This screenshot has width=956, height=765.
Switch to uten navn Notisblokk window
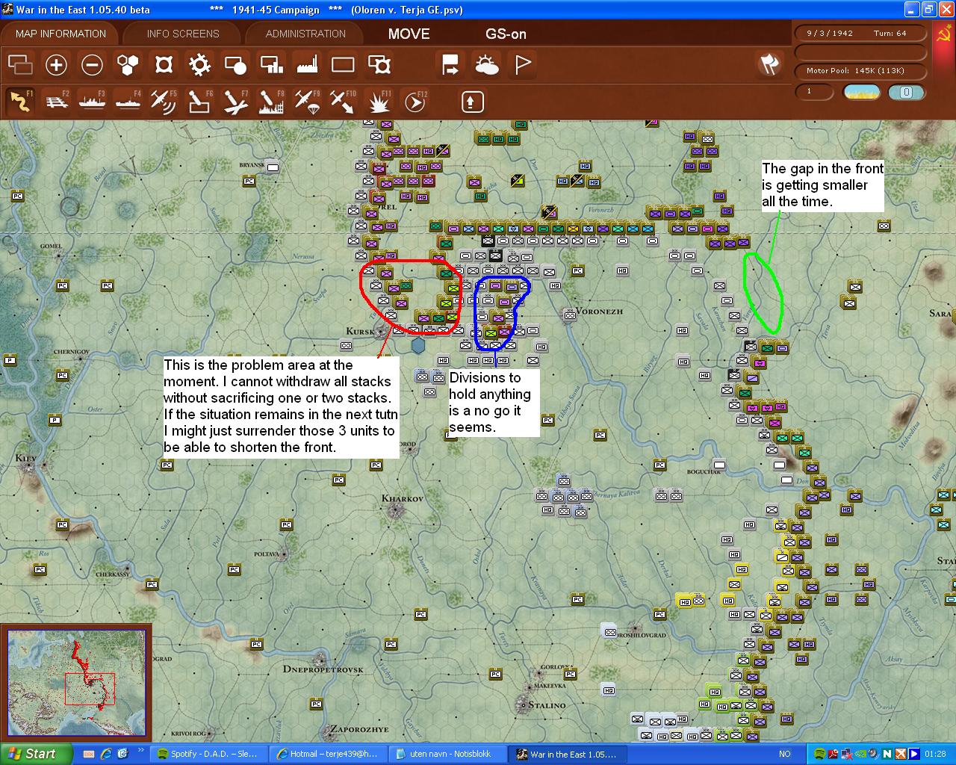click(x=447, y=754)
